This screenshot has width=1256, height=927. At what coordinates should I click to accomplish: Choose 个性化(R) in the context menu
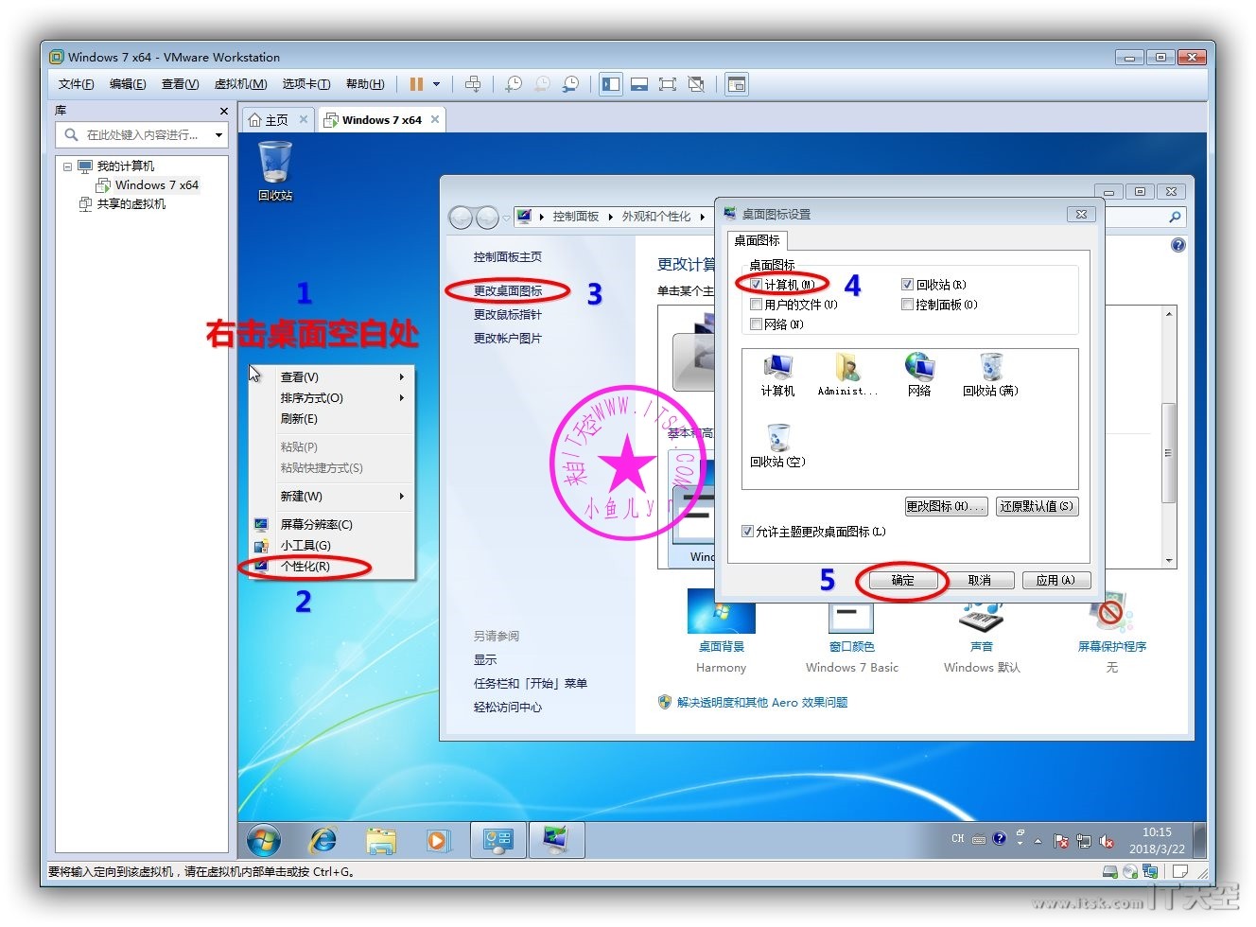click(x=305, y=567)
